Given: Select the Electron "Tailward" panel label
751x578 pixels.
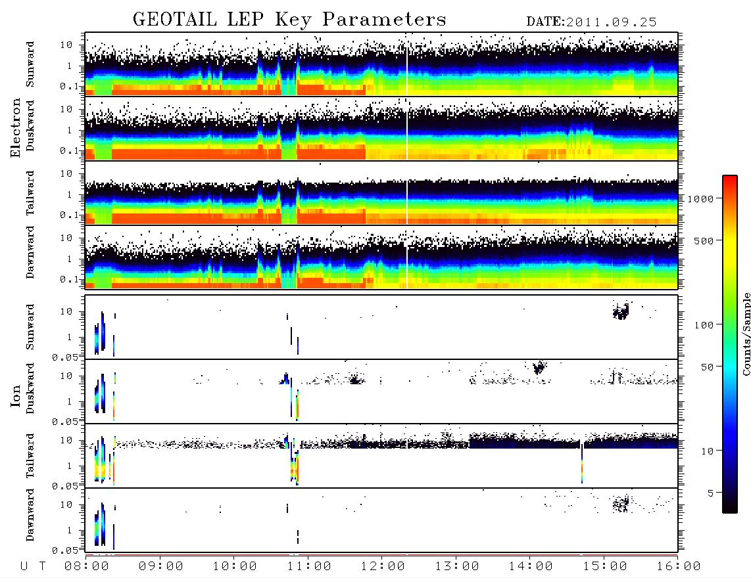Looking at the screenshot, I should click(x=30, y=192).
